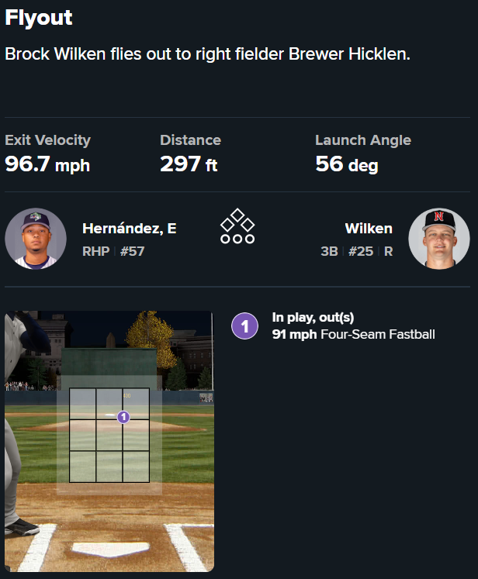Click pitch marker 1 inside the strike zone
Screen dimensions: 478x579
point(123,417)
